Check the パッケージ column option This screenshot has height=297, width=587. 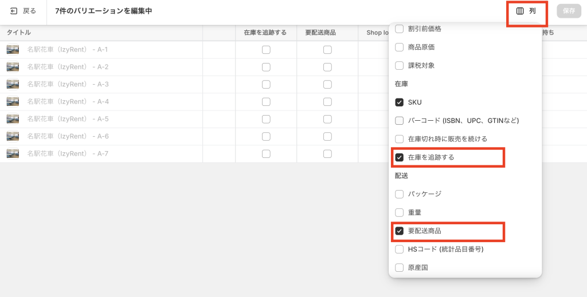400,194
